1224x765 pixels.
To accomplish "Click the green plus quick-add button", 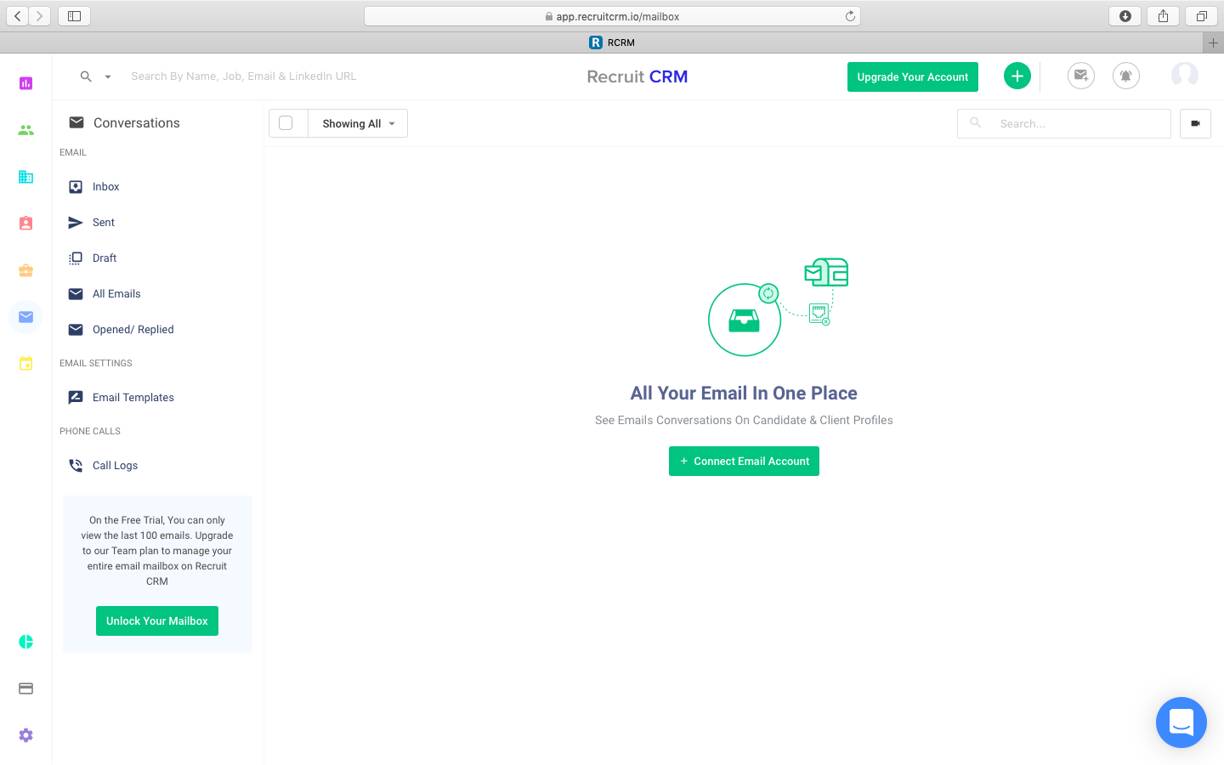I will tap(1017, 76).
